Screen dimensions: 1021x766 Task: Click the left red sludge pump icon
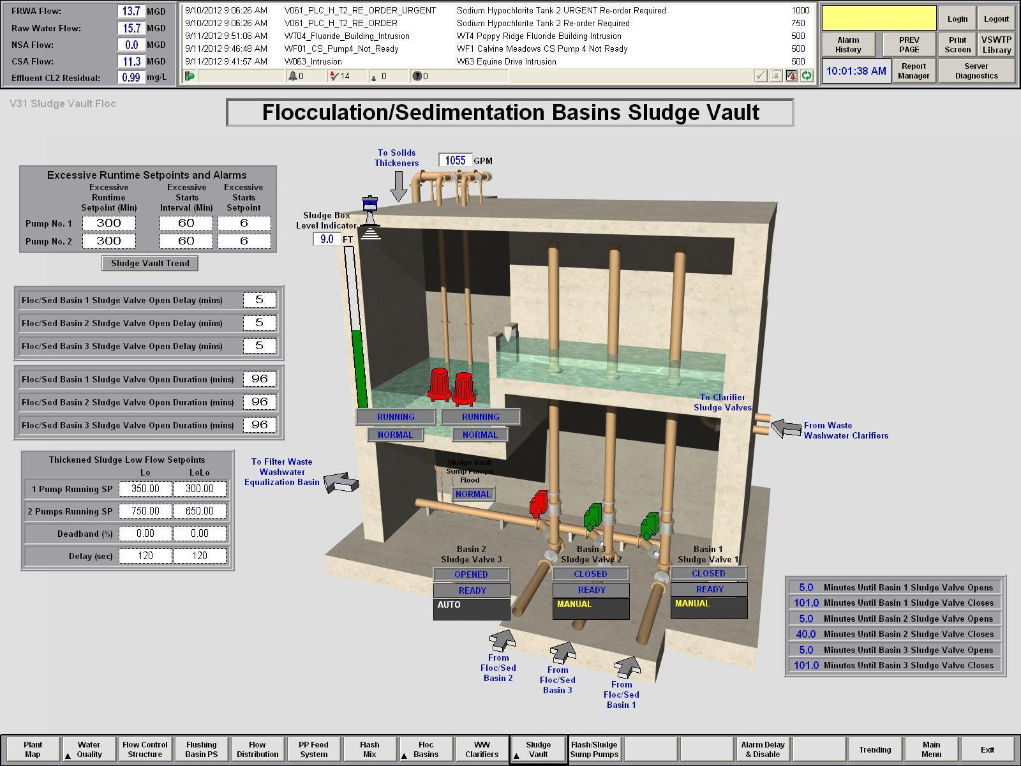tap(439, 384)
